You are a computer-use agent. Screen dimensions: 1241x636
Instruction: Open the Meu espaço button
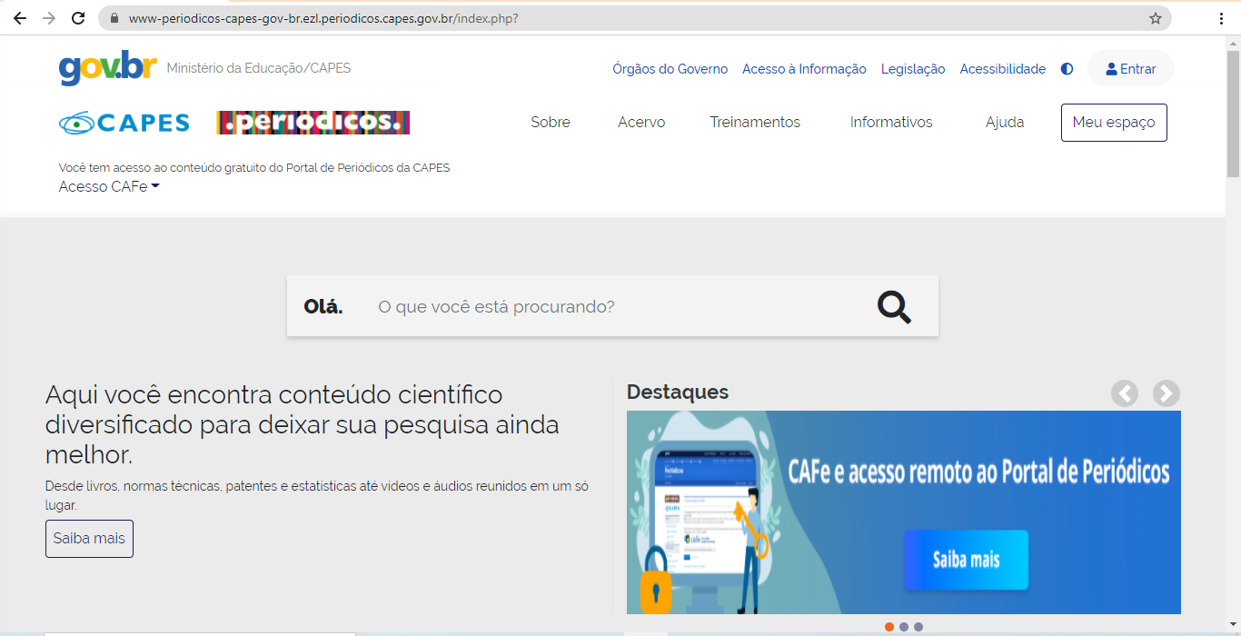point(1114,123)
